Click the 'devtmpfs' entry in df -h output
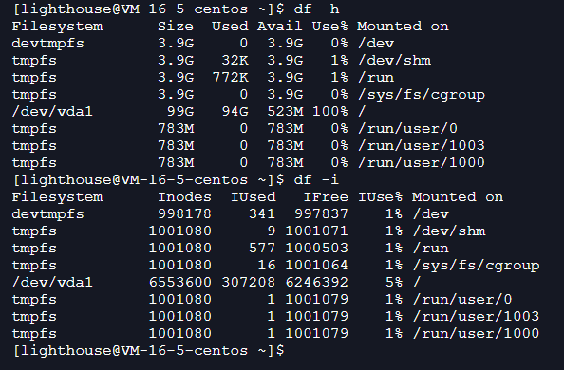The image size is (564, 370). (x=47, y=43)
